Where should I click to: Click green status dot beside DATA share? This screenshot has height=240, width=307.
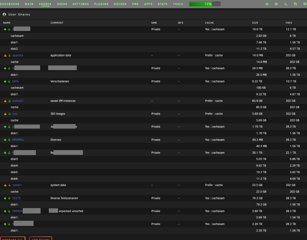[x=5, y=82]
